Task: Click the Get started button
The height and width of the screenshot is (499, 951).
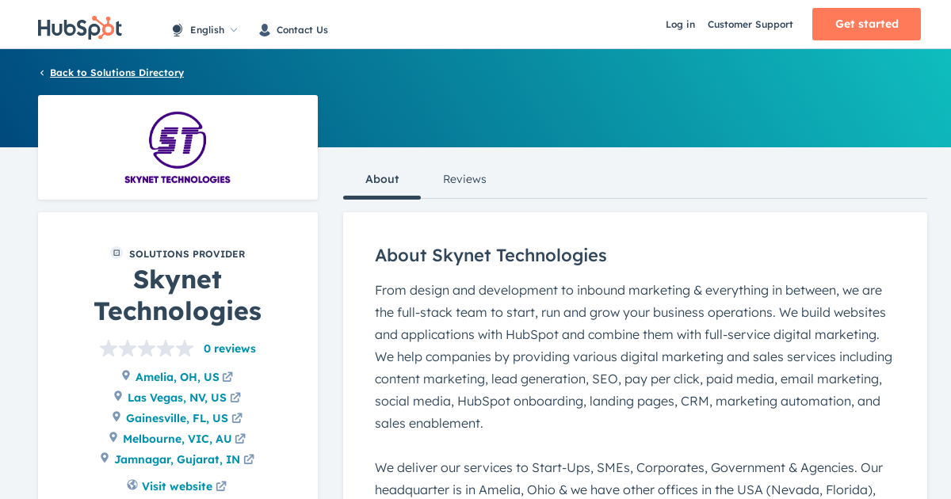Action: coord(866,24)
